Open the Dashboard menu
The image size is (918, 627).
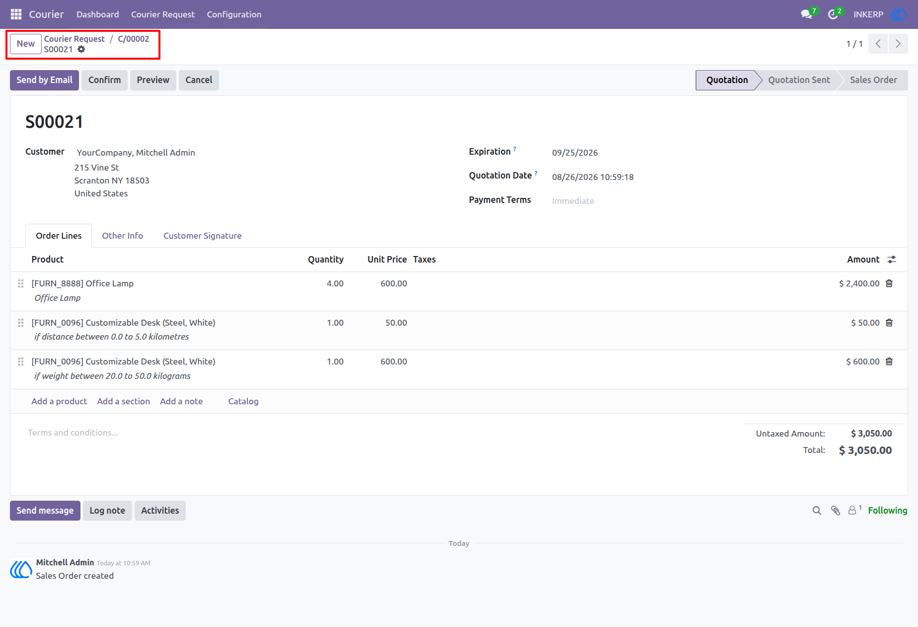pyautogui.click(x=98, y=14)
